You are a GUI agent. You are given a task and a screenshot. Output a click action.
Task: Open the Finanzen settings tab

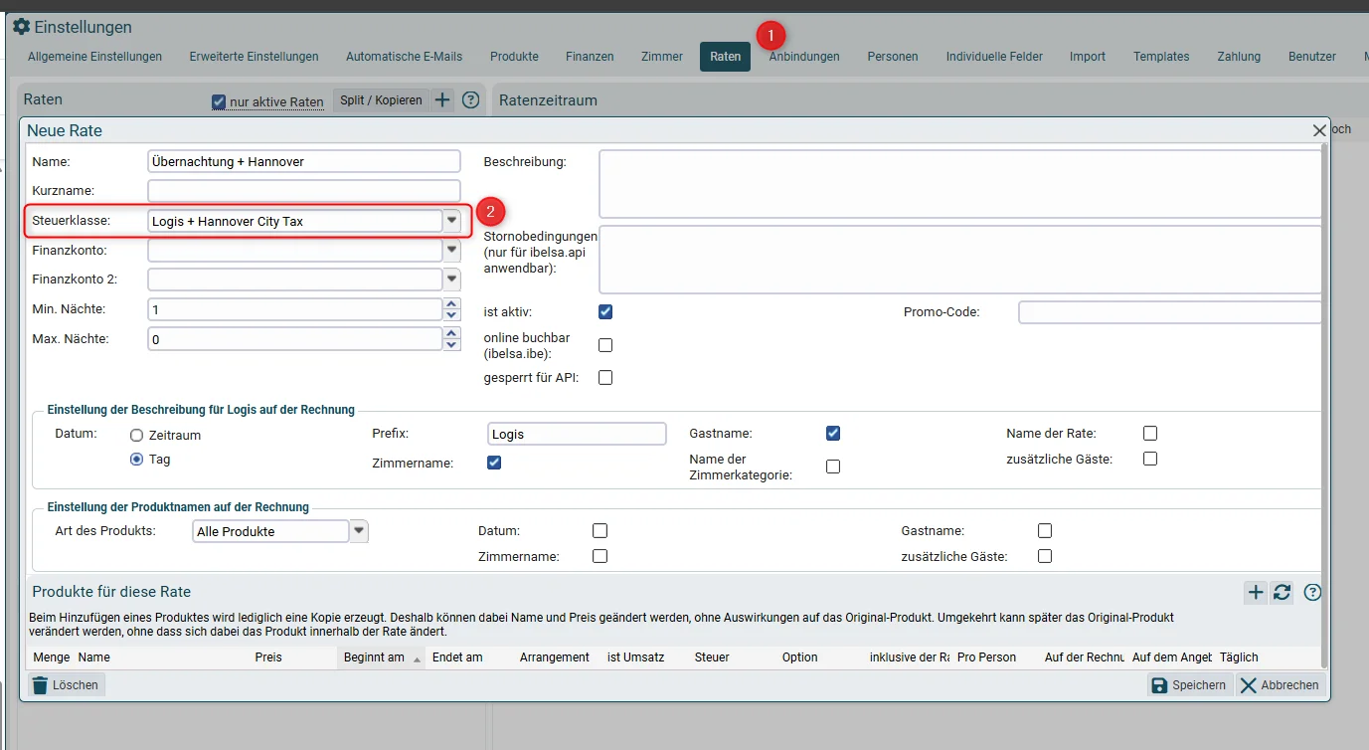590,57
